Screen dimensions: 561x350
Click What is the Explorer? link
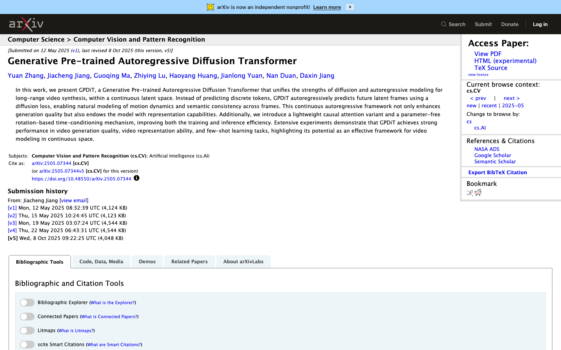tap(113, 303)
